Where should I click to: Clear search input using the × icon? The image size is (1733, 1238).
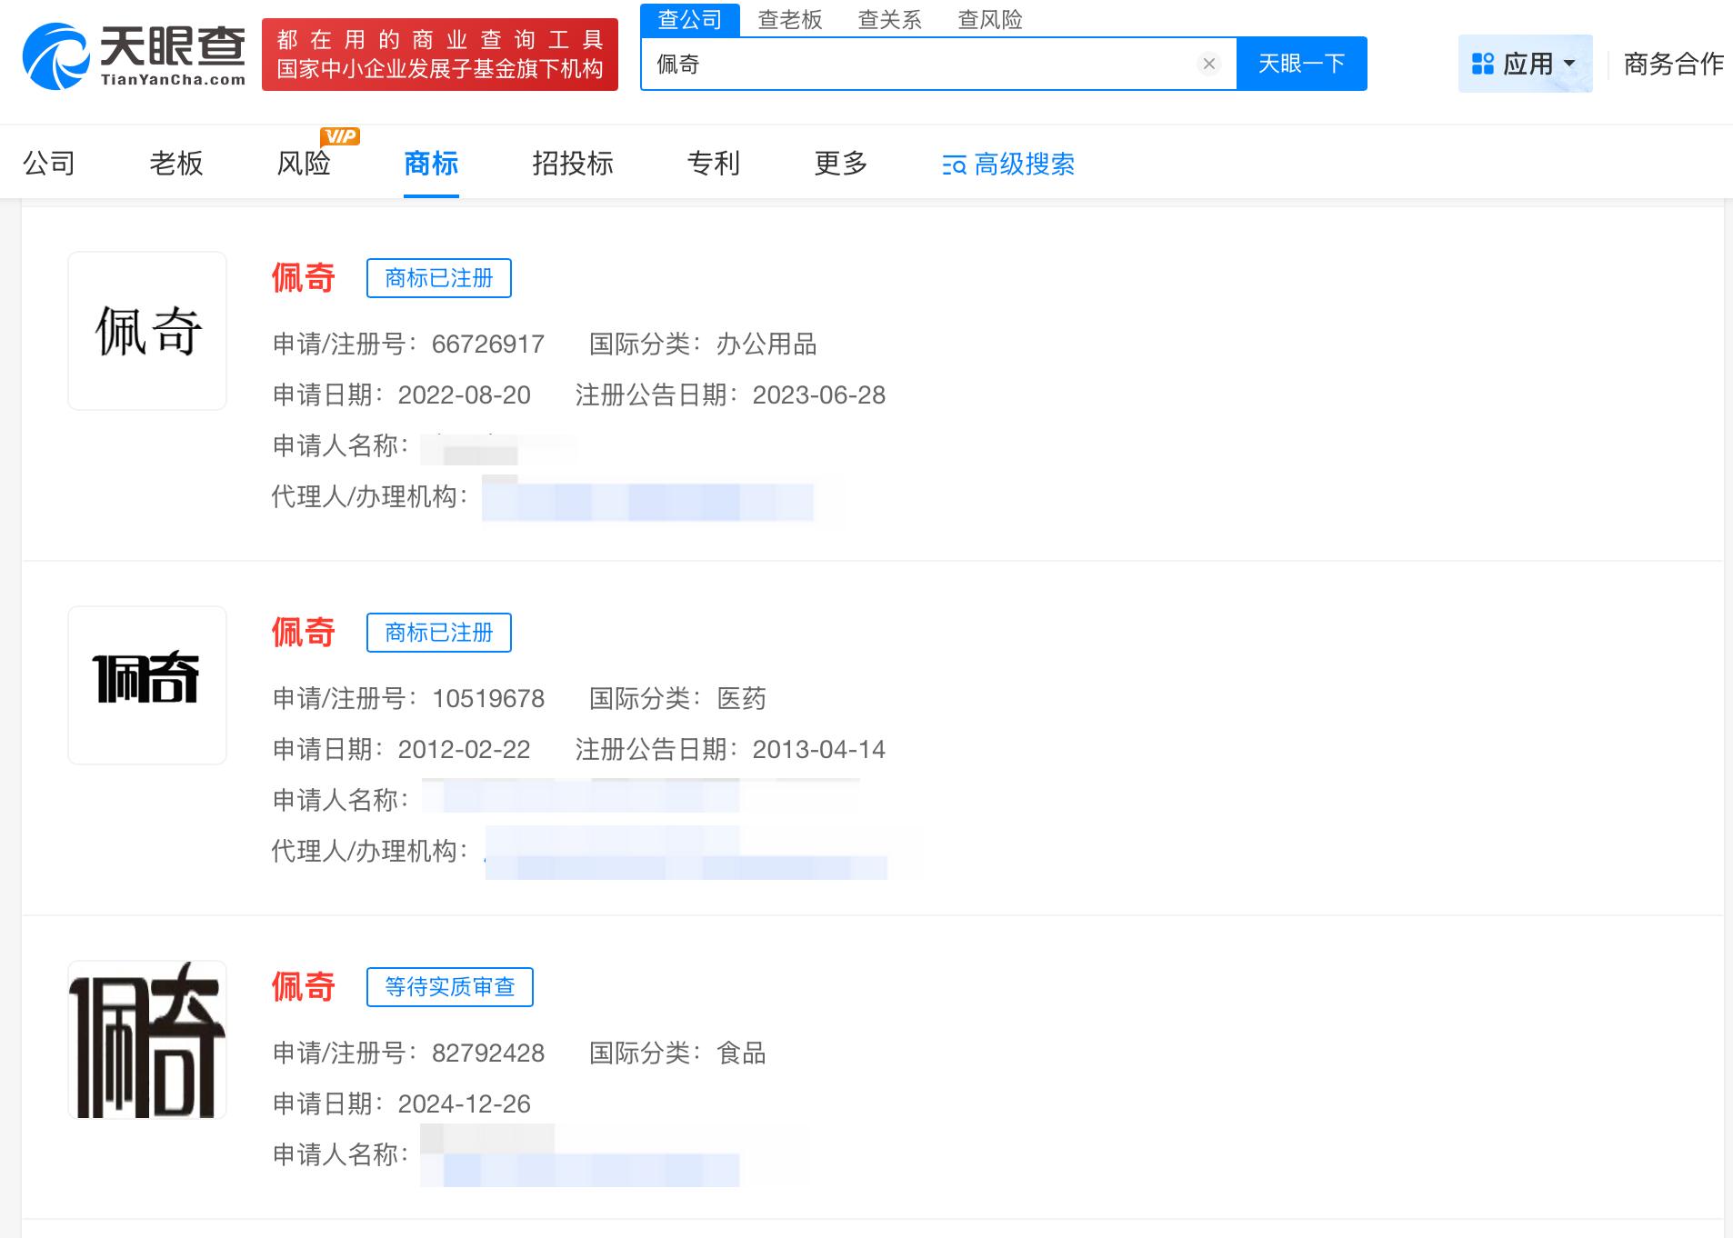[x=1209, y=63]
